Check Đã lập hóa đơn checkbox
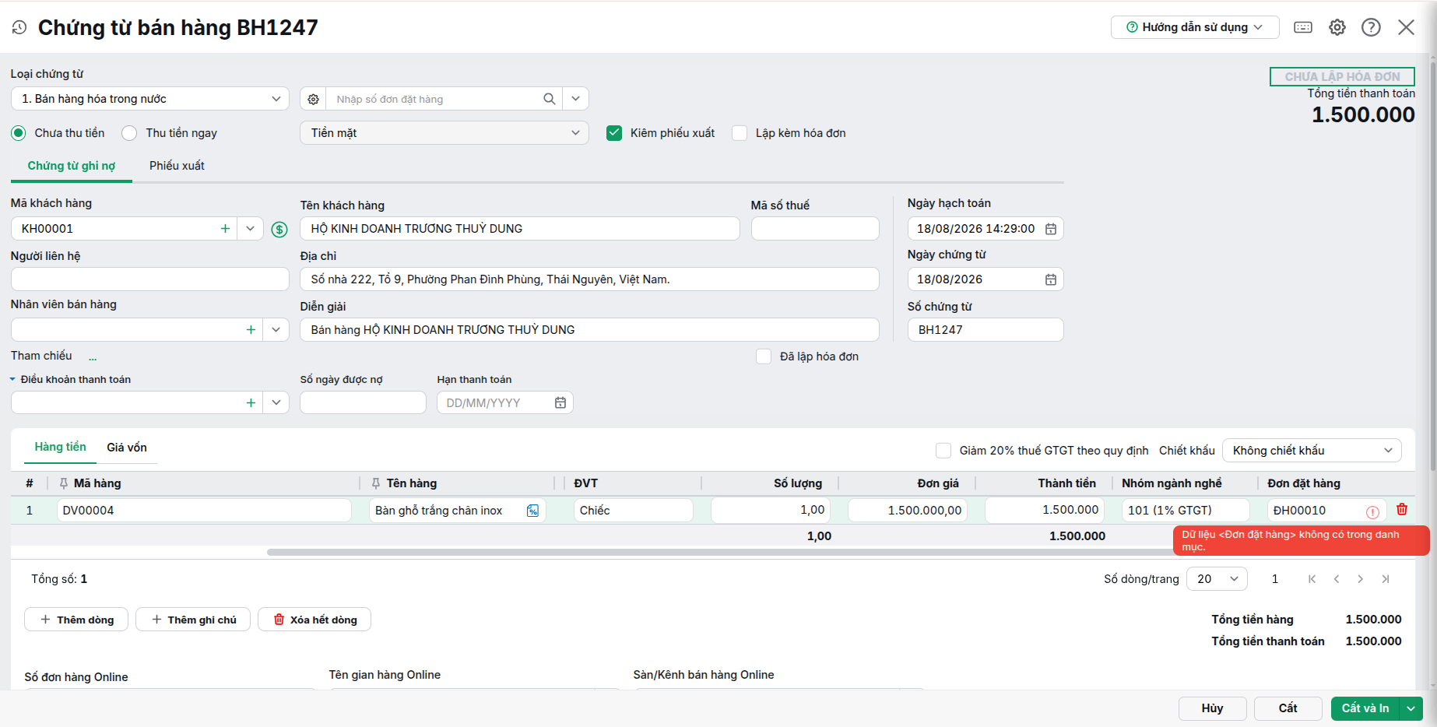The width and height of the screenshot is (1437, 727). [x=764, y=356]
